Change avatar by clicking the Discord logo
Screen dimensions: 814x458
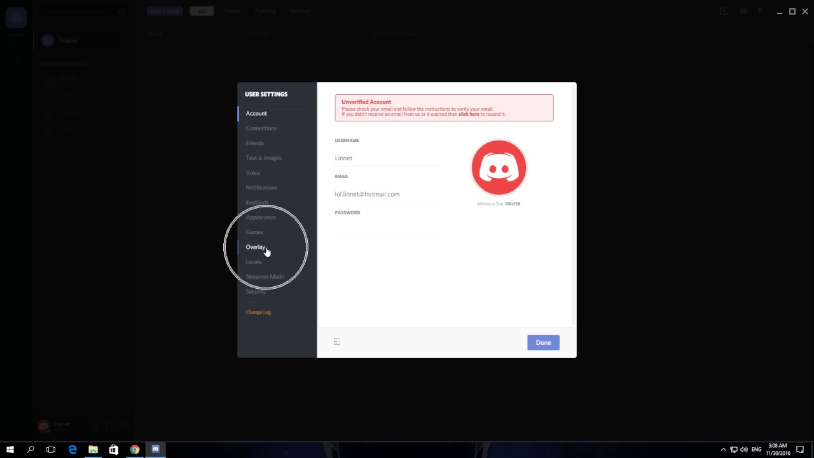[x=499, y=167]
